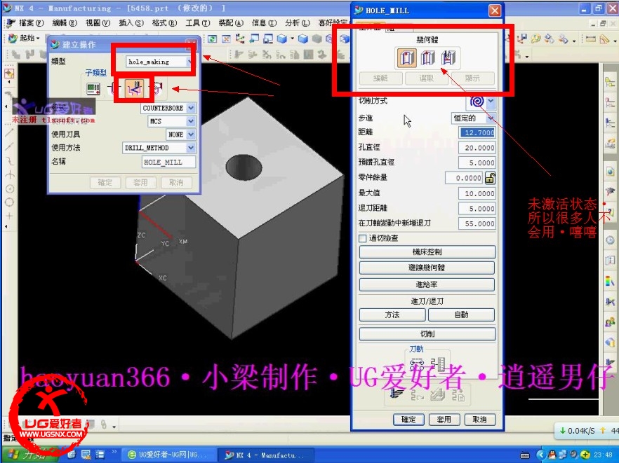Open the 步進 恒定的 dropdown
The image size is (619, 463).
click(x=491, y=118)
